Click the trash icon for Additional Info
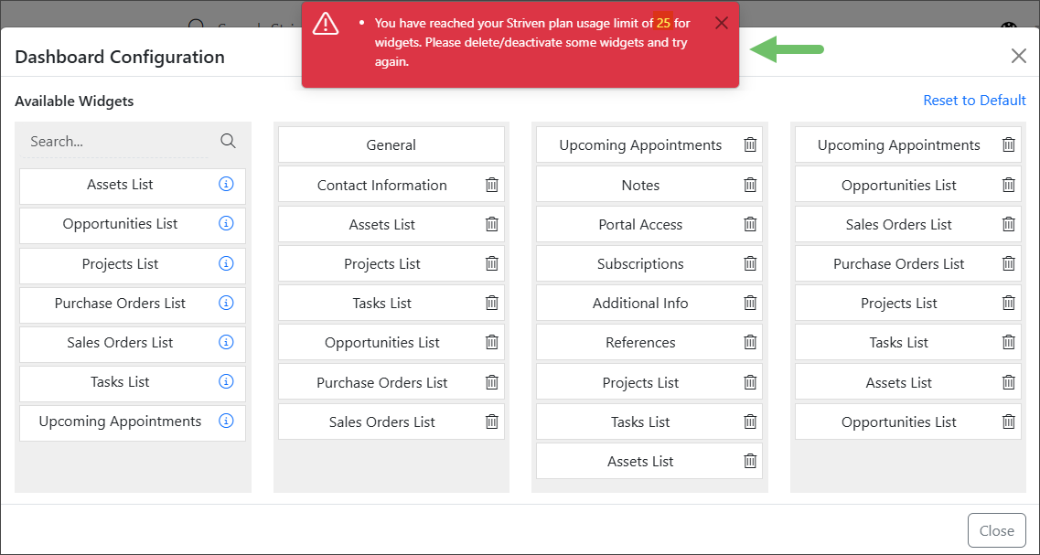This screenshot has height=555, width=1040. coord(750,303)
